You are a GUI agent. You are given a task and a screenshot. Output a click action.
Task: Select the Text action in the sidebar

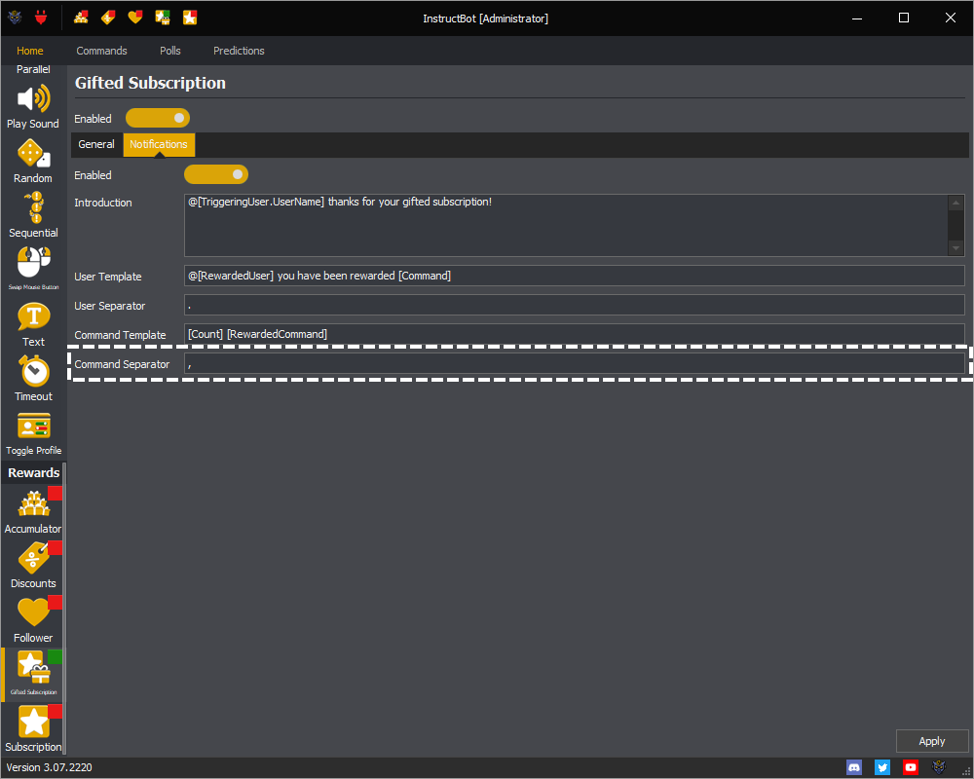pyautogui.click(x=33, y=325)
